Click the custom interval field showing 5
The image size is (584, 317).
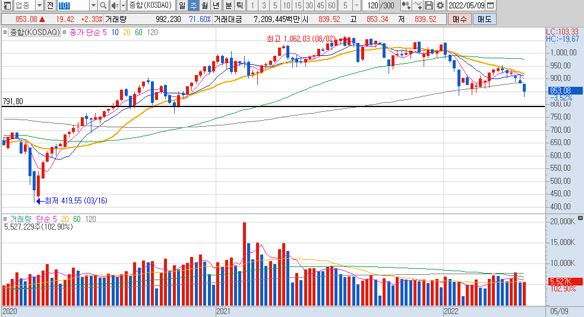click(x=345, y=5)
